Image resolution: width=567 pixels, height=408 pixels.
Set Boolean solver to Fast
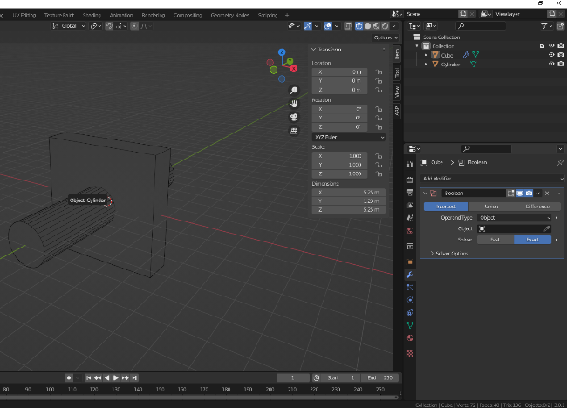(495, 240)
